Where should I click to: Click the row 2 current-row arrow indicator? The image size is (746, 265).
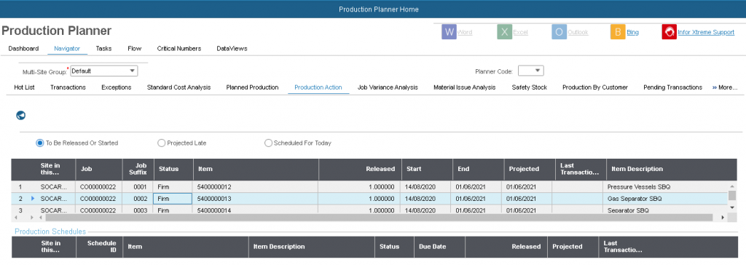(33, 198)
